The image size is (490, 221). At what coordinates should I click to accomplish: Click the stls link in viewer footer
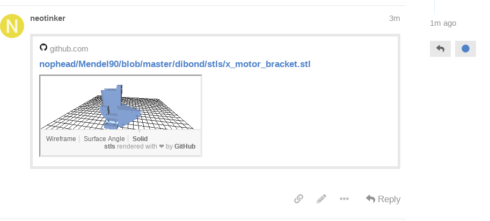(109, 146)
